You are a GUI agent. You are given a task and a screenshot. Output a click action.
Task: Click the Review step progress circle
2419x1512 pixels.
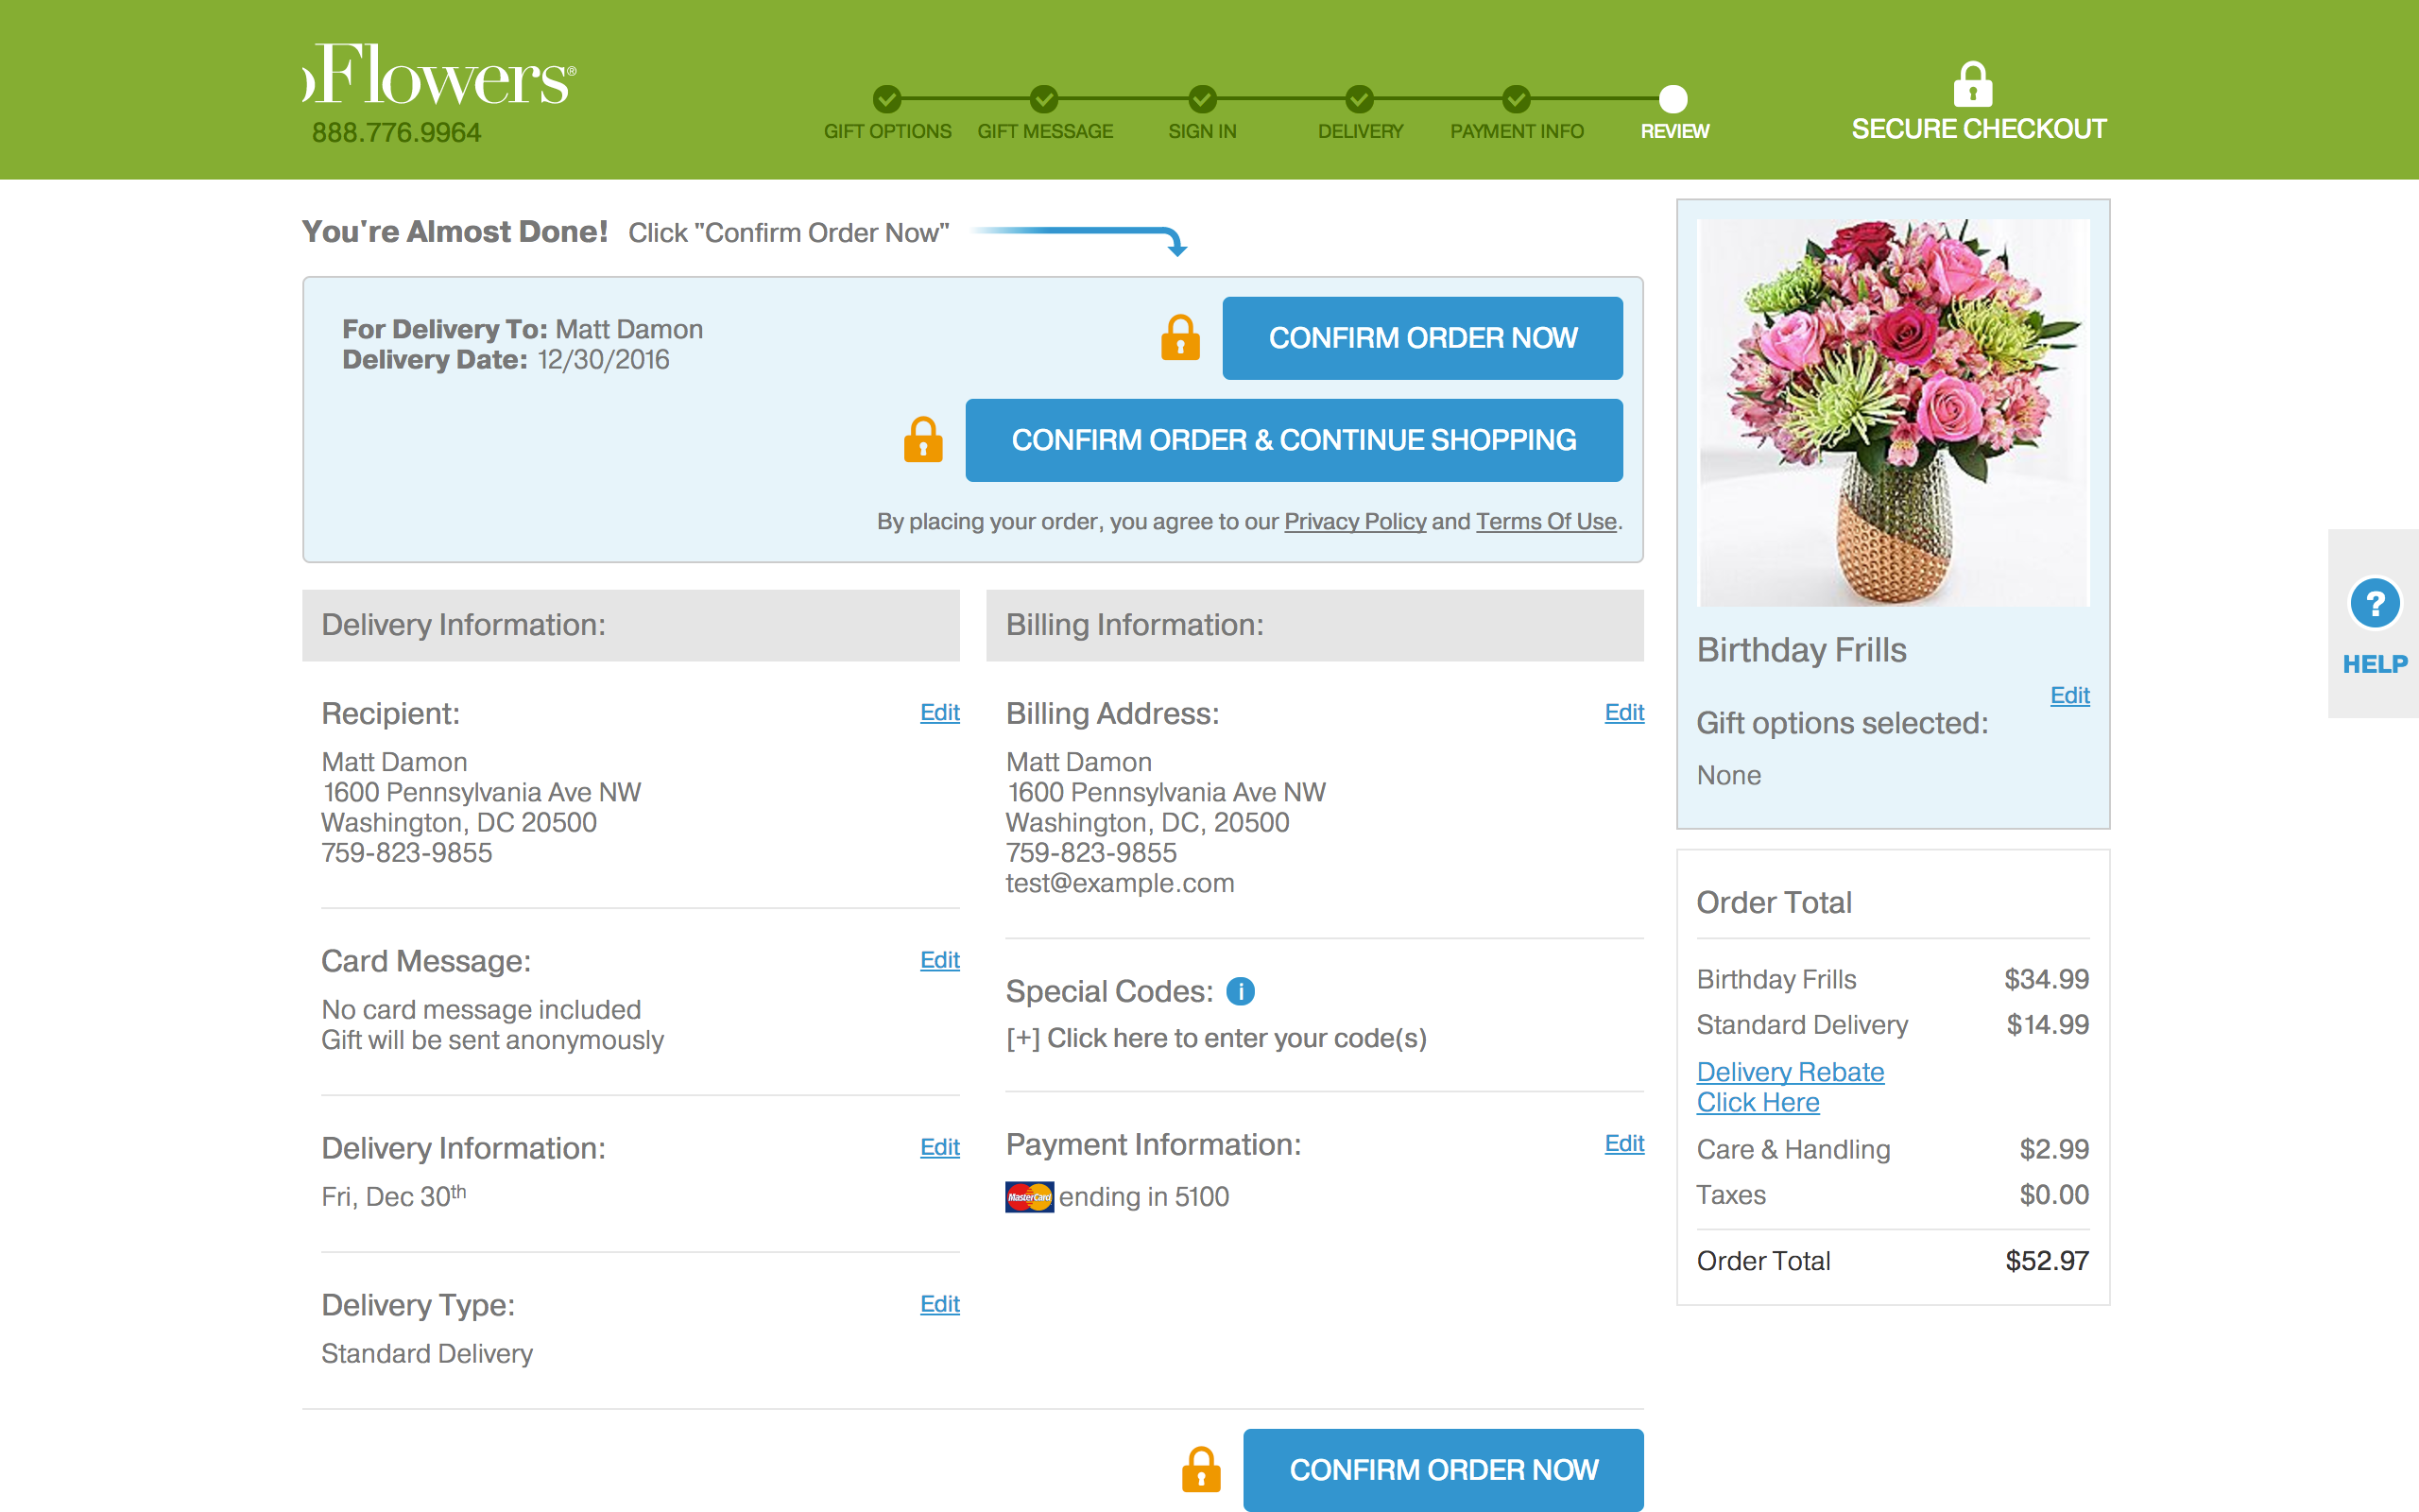(1673, 101)
